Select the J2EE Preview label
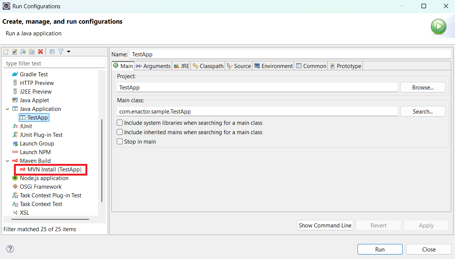Viewport: 455px width, 259px height. tap(36, 92)
